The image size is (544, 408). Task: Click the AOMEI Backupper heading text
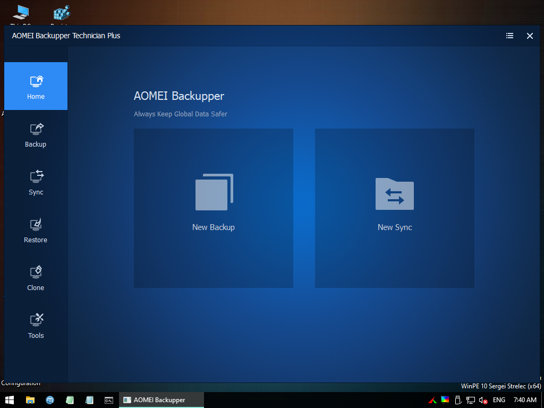[179, 96]
